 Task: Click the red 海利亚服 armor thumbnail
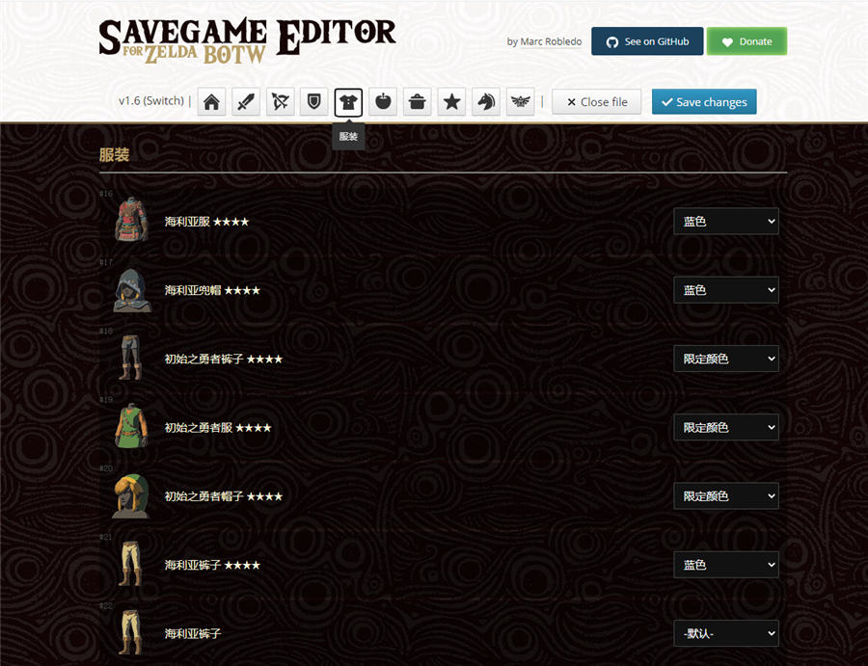pos(132,220)
